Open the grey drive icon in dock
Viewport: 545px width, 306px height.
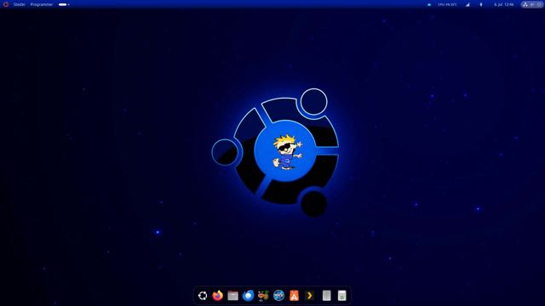click(x=326, y=296)
